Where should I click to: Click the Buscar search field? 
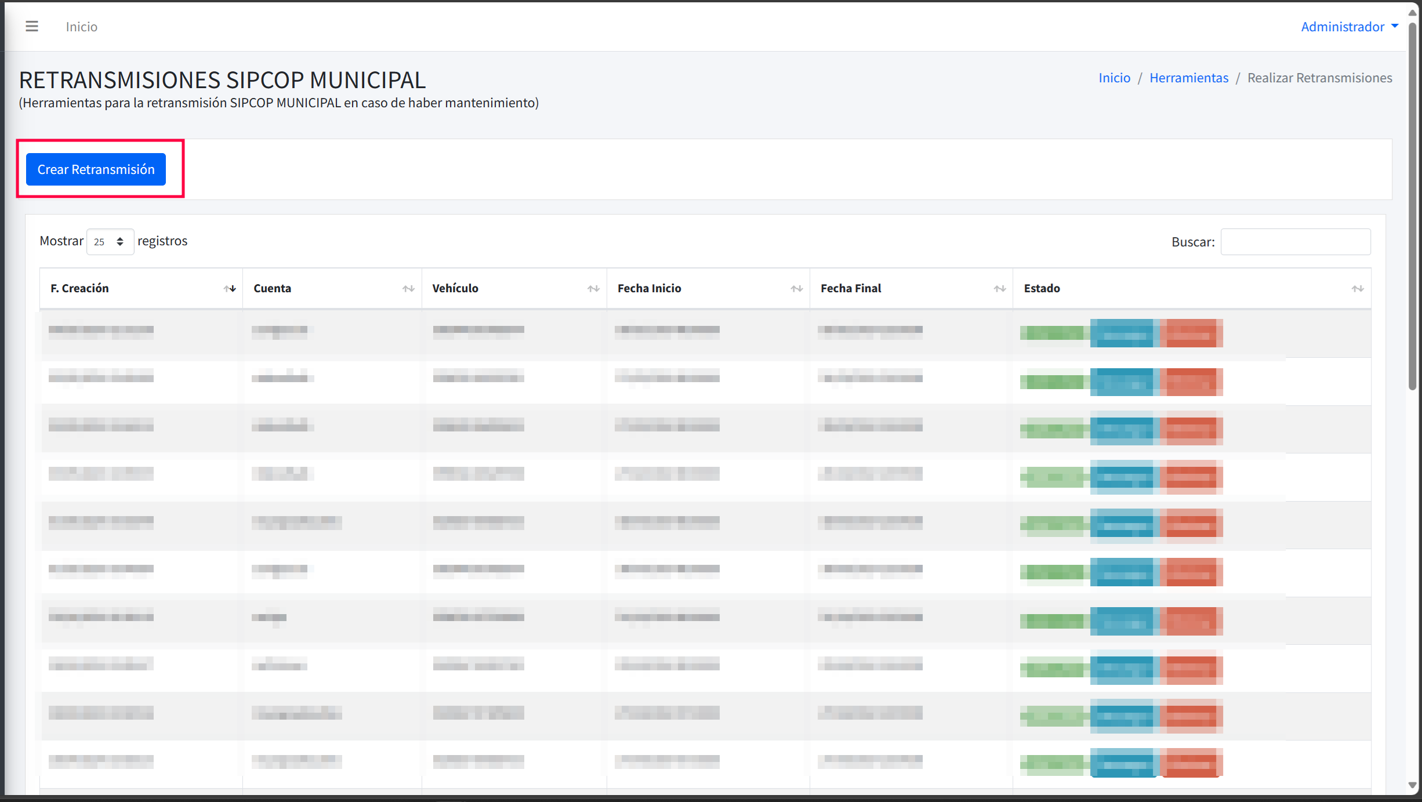click(x=1295, y=242)
